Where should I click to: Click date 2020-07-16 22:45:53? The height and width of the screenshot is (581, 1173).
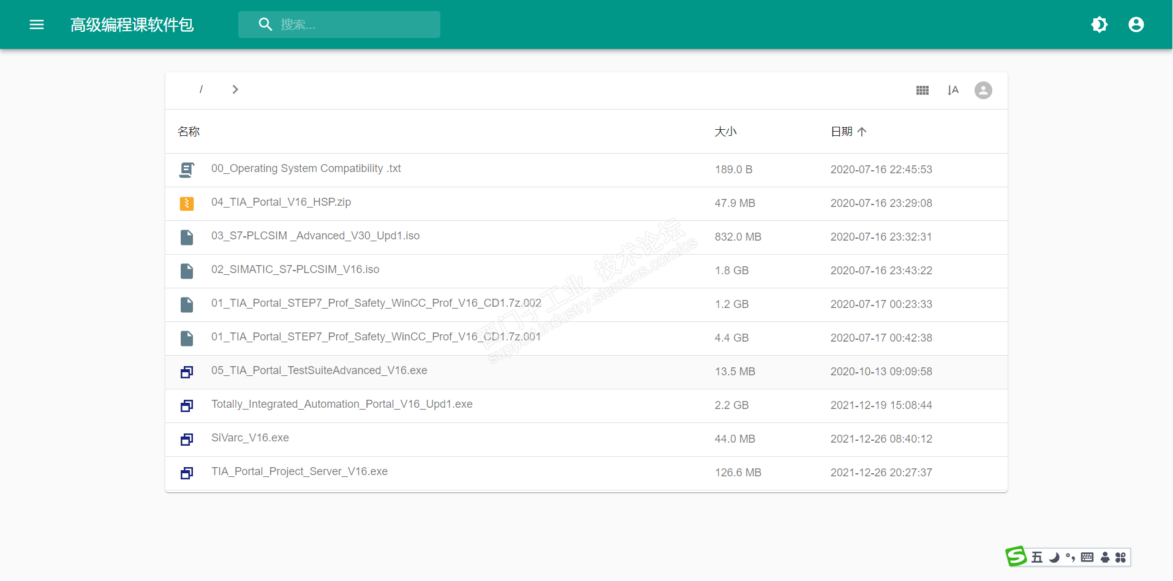[x=881, y=170]
